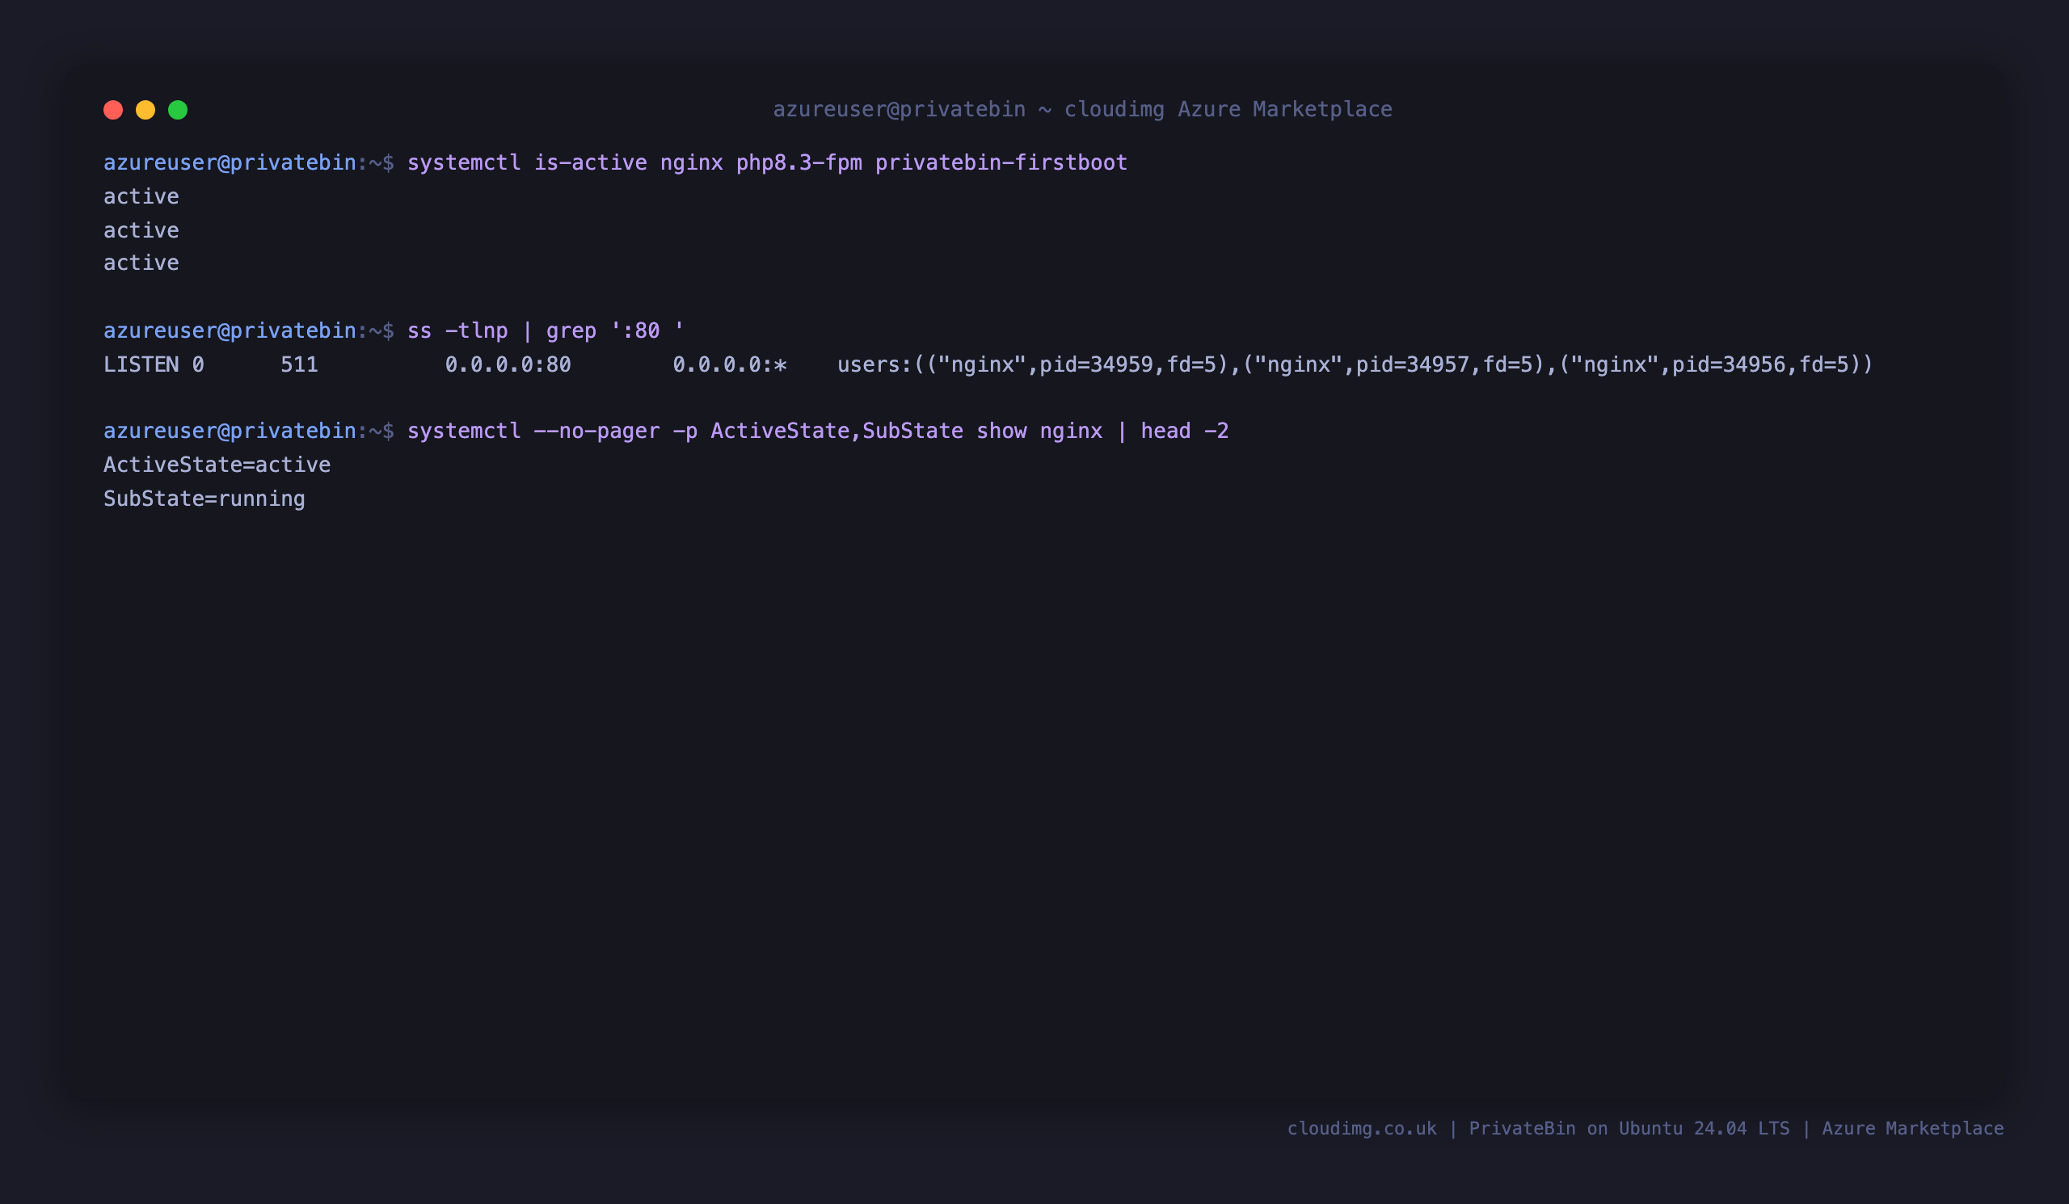
Task: Click the 'systemctl is-active nginx php8.3-fpm privatebin-firstboot' command
Action: [x=767, y=162]
